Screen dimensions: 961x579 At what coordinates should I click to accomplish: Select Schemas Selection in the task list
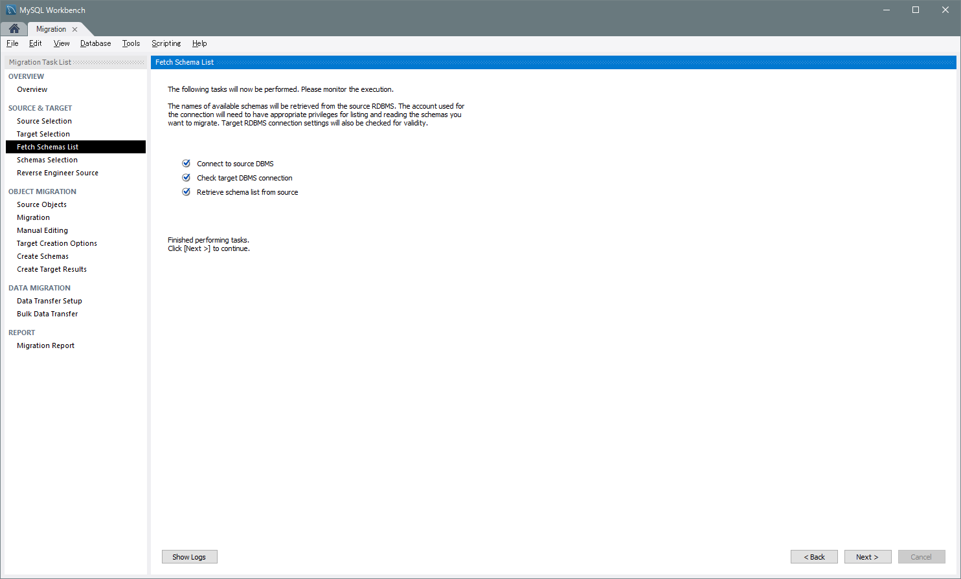47,160
